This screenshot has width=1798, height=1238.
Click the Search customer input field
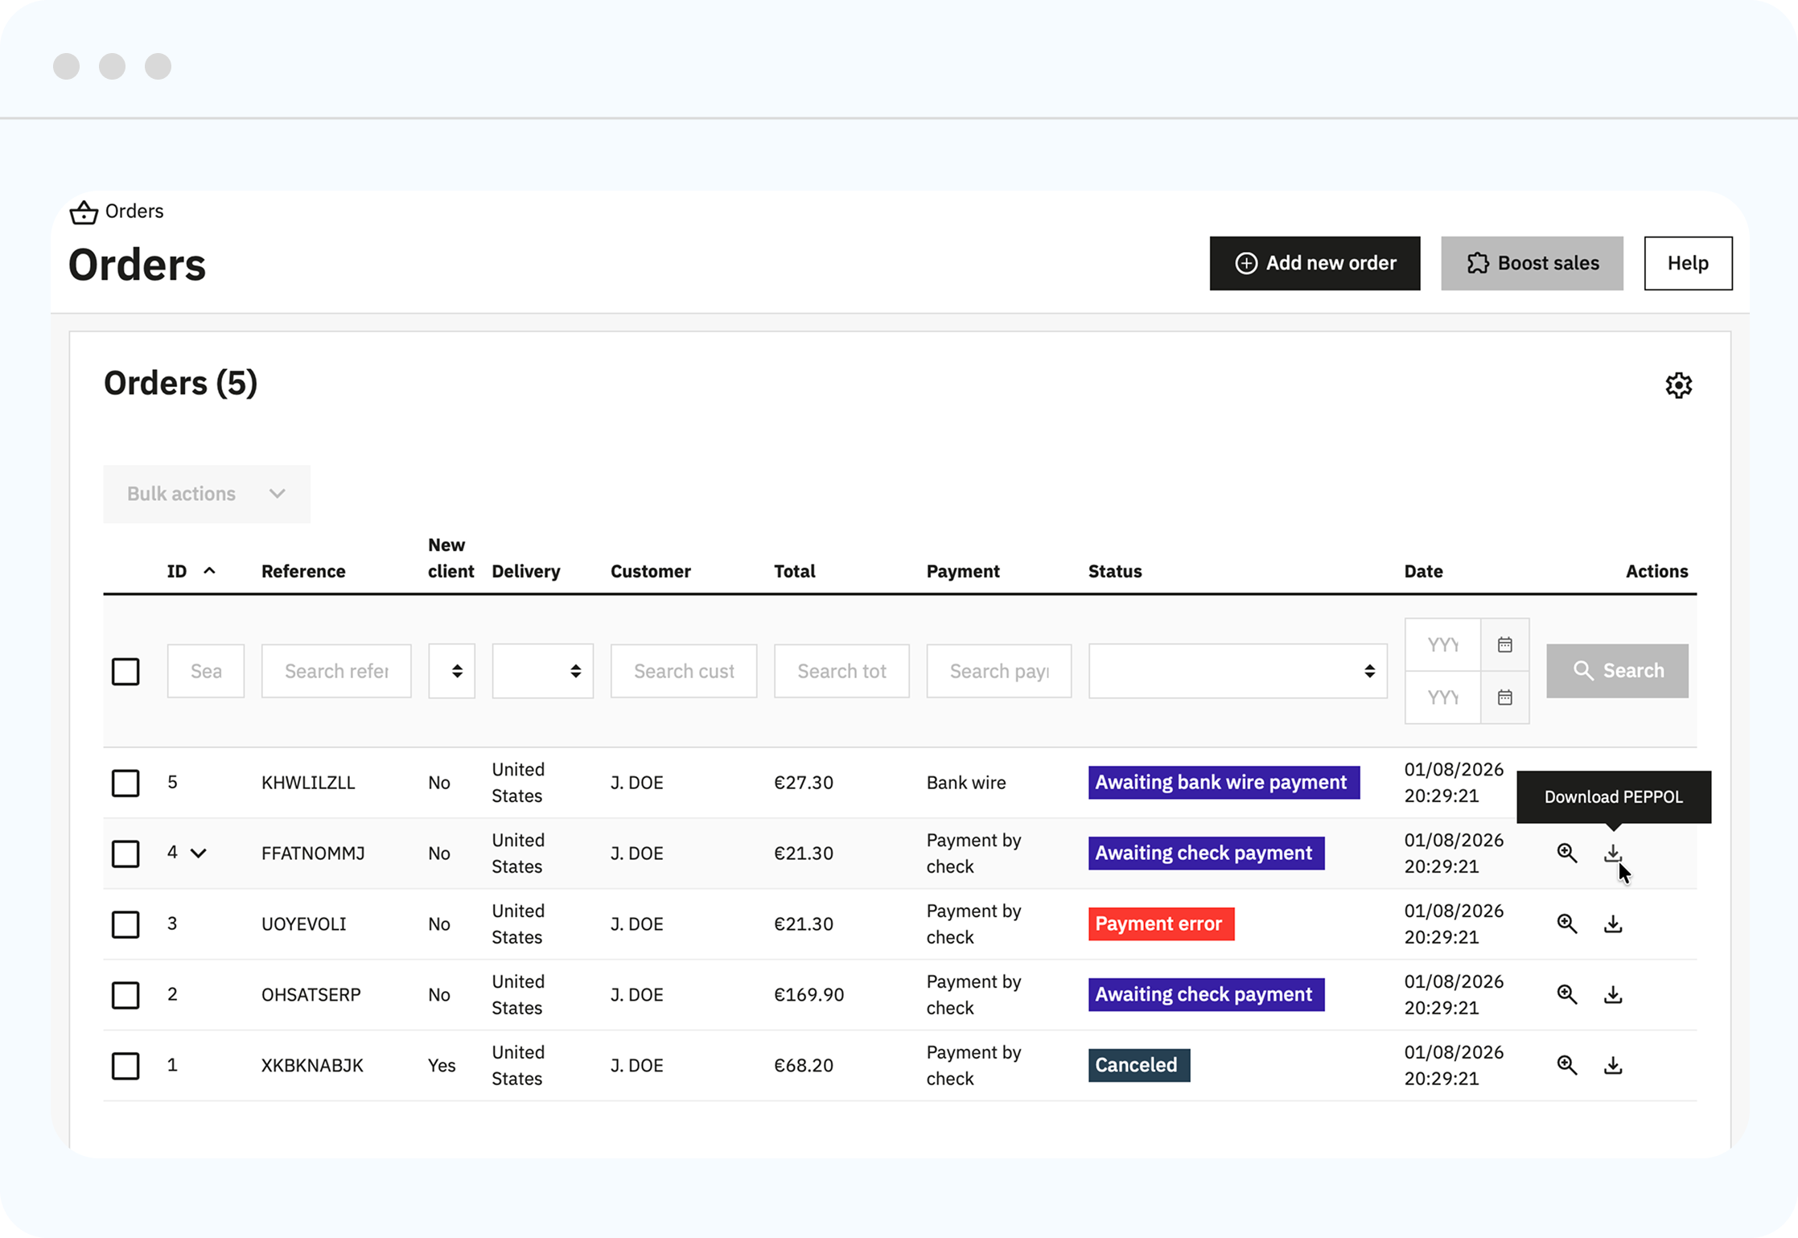point(683,670)
